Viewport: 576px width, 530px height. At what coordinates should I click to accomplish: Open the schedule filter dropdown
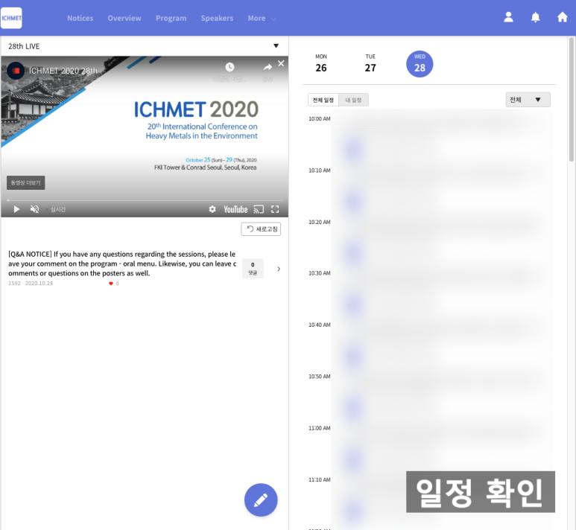pyautogui.click(x=528, y=100)
